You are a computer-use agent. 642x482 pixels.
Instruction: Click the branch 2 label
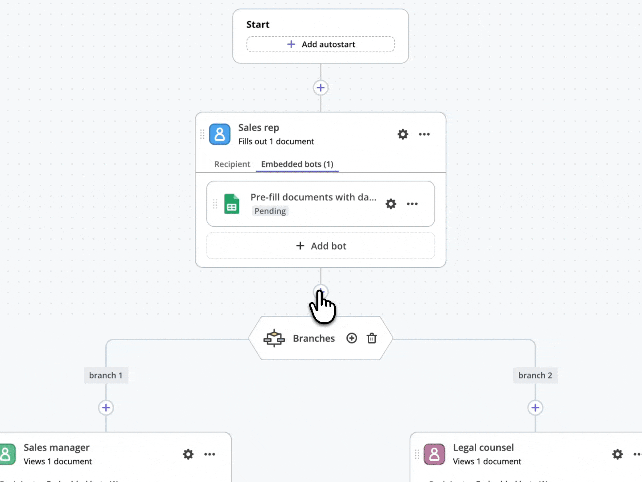click(x=535, y=375)
